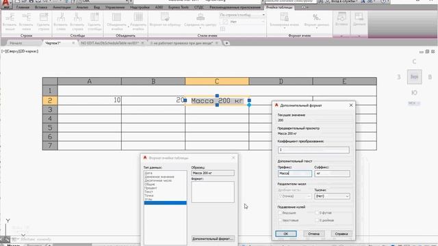Image resolution: width=438 pixels, height=246 pixels.
Task: Open the cell style dropdown in ribbon
Action: coord(242,15)
